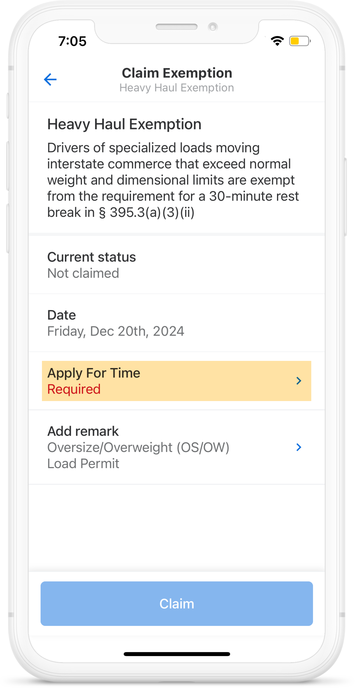Screen dimensions: 355x688
Task: Tap the large Heavy Haul Exemption heading
Action: pos(124,124)
